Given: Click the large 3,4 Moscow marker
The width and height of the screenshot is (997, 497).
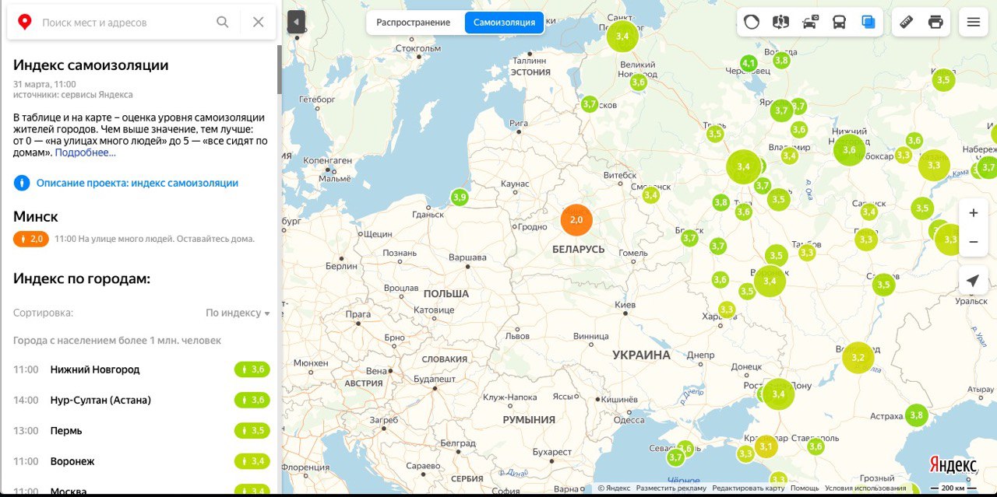Looking at the screenshot, I should (x=743, y=166).
